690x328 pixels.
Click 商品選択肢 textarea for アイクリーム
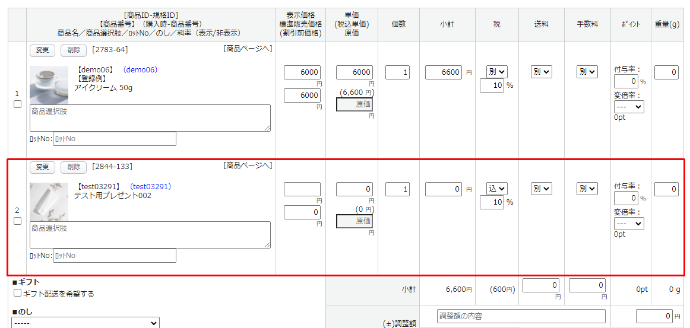click(150, 118)
